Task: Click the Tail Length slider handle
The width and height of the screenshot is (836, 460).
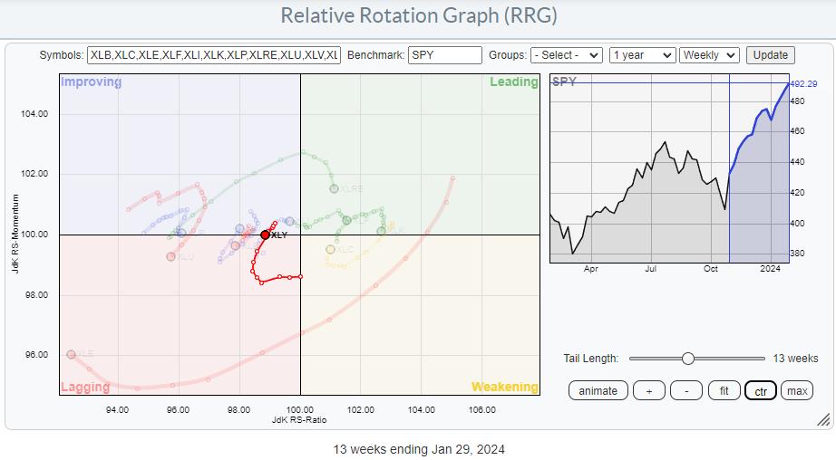Action: click(x=688, y=359)
